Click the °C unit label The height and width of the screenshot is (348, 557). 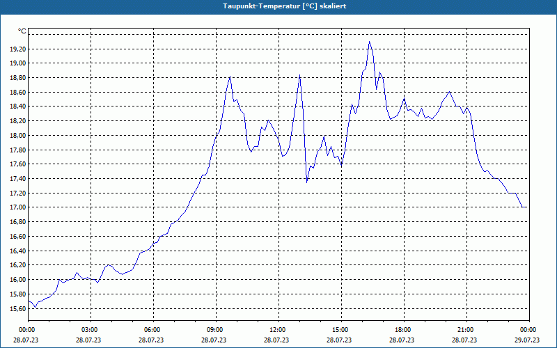[22, 31]
